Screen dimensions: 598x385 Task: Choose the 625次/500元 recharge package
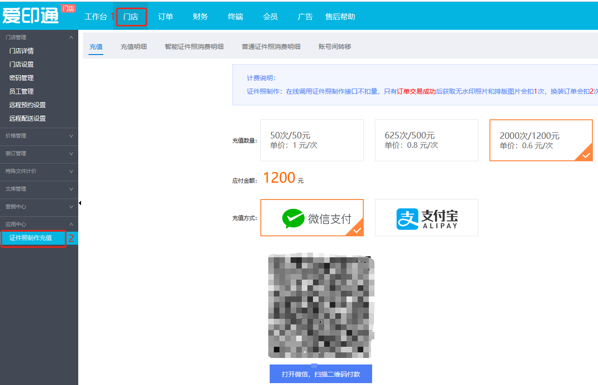pyautogui.click(x=426, y=140)
